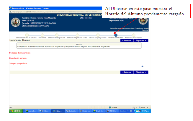
Task: Expand the Horario del periodo section
Action: [x=18, y=58]
